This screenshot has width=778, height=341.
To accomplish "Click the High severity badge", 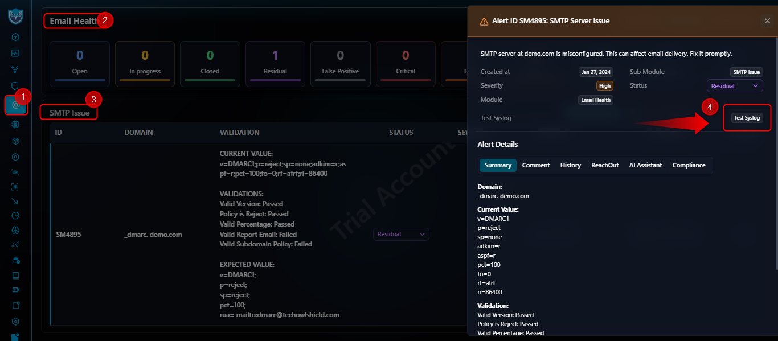I will coord(605,86).
